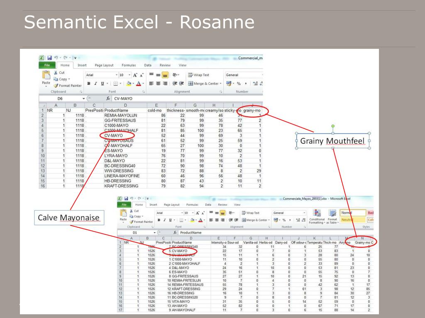Switch to Formulas tab in upper Excel window
Screen dimensions: 425x318
pyautogui.click(x=129, y=65)
